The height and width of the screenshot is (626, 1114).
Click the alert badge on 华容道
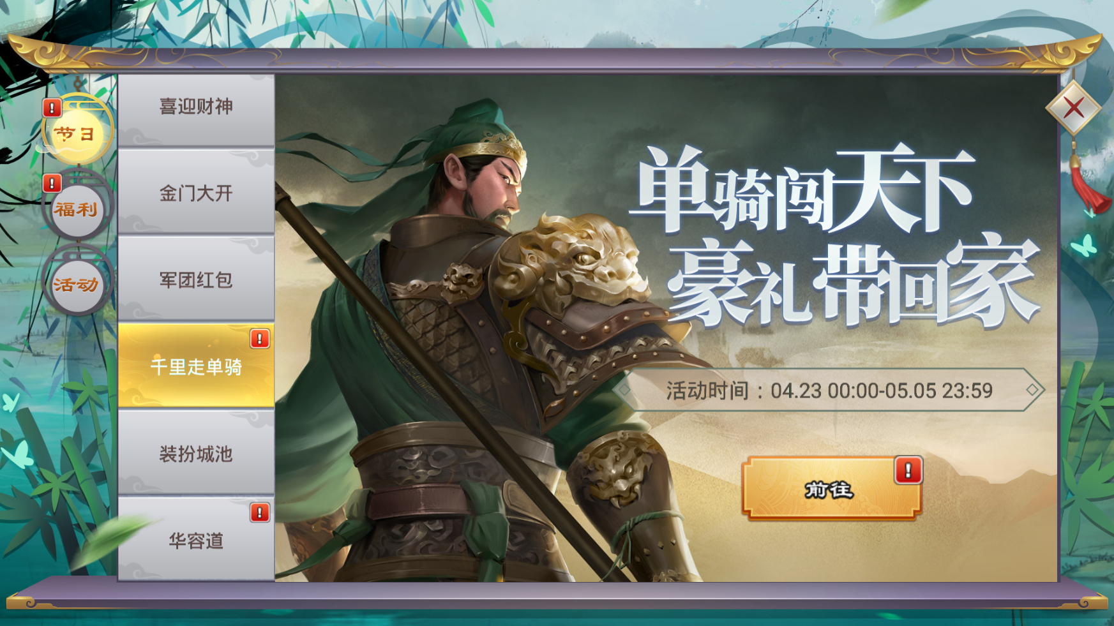pos(259,512)
